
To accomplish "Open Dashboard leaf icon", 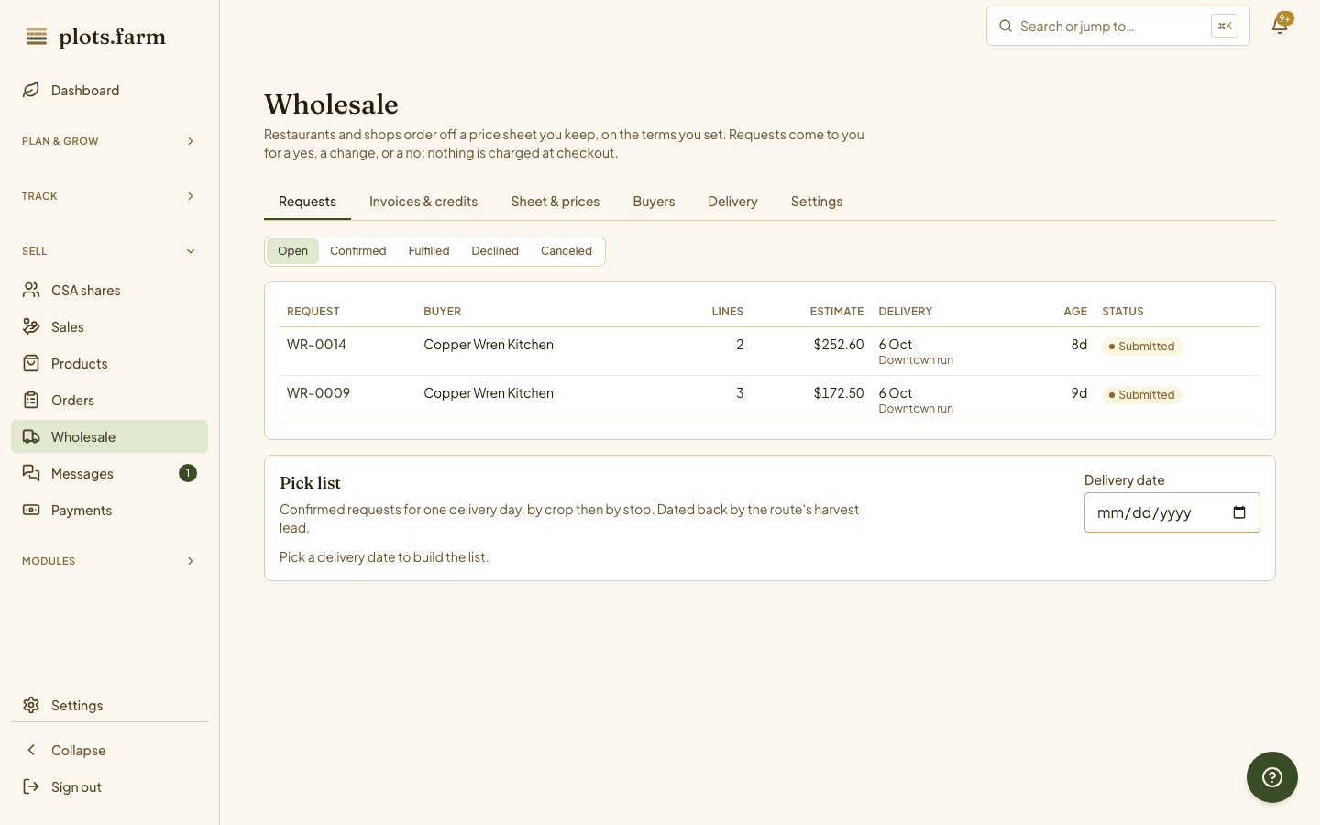I will pyautogui.click(x=31, y=90).
